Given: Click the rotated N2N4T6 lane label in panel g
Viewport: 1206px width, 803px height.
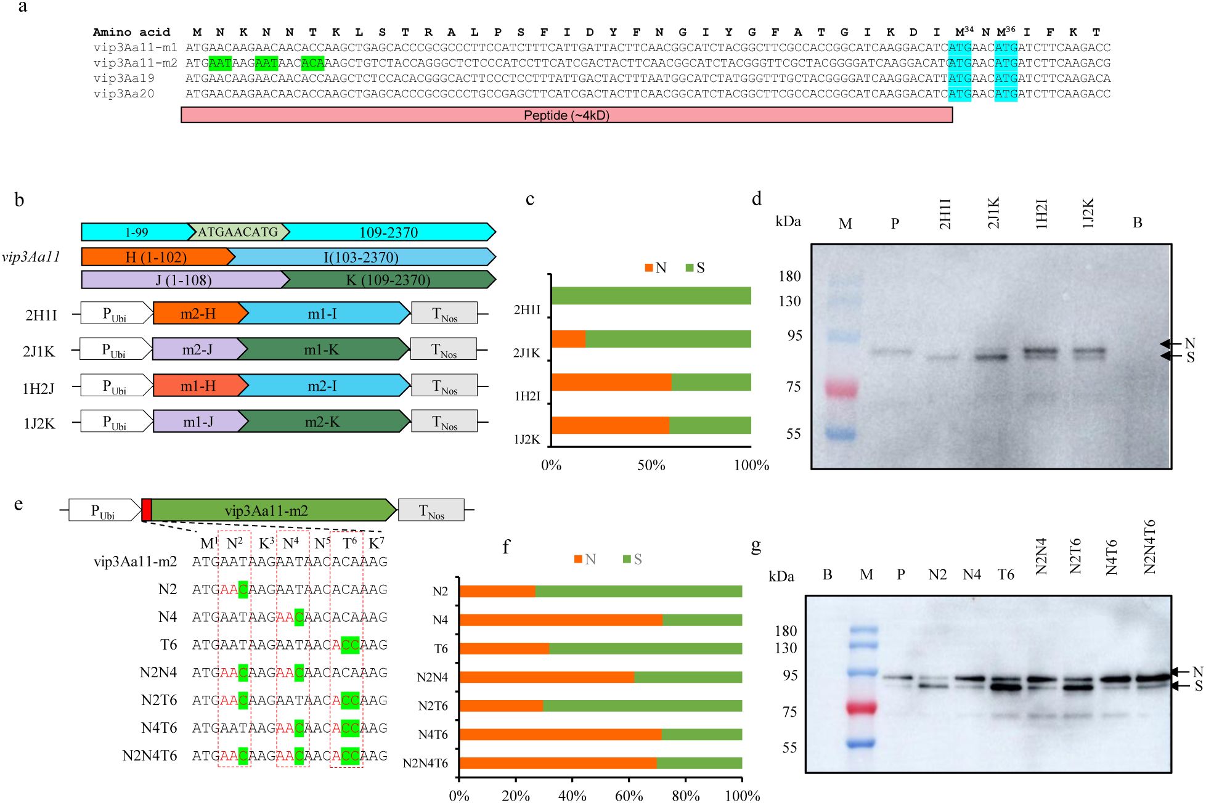Looking at the screenshot, I should [1149, 547].
